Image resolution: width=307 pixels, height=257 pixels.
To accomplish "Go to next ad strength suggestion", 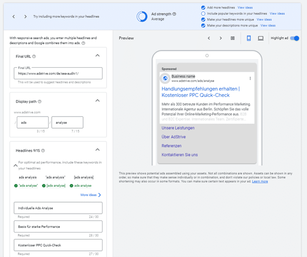I will (25, 16).
